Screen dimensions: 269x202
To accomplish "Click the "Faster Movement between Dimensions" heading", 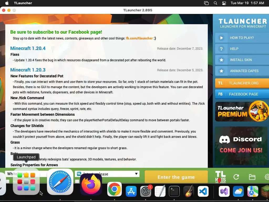I will coord(43,114).
